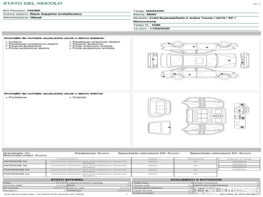Click the lower side-view car diagram
Image resolution: width=263 pixels, height=197 pixels.
[200, 73]
